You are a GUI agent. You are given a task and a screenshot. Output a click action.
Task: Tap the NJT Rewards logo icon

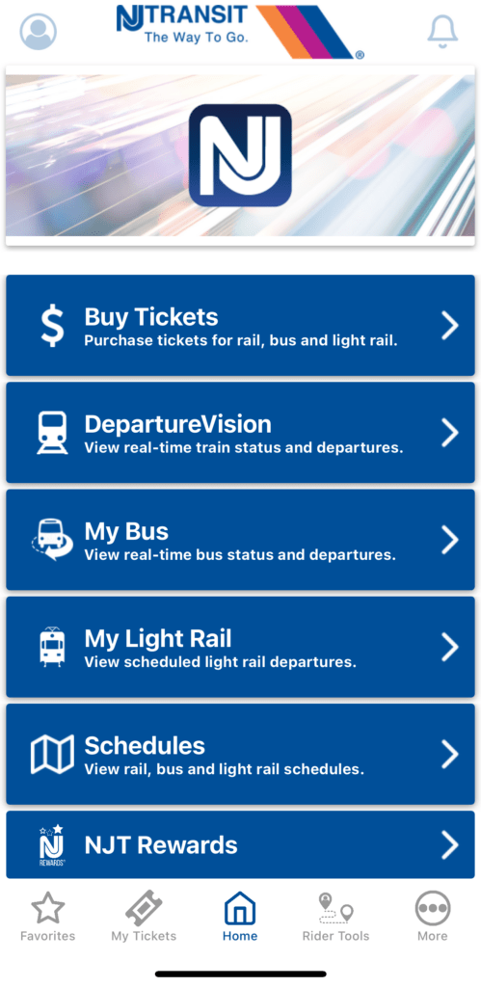(x=52, y=844)
